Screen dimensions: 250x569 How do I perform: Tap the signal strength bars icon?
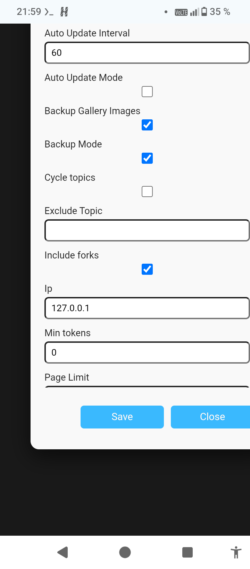195,12
